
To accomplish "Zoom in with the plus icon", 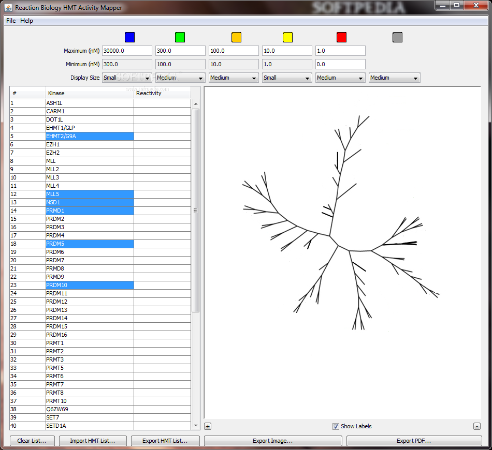I will click(x=208, y=426).
